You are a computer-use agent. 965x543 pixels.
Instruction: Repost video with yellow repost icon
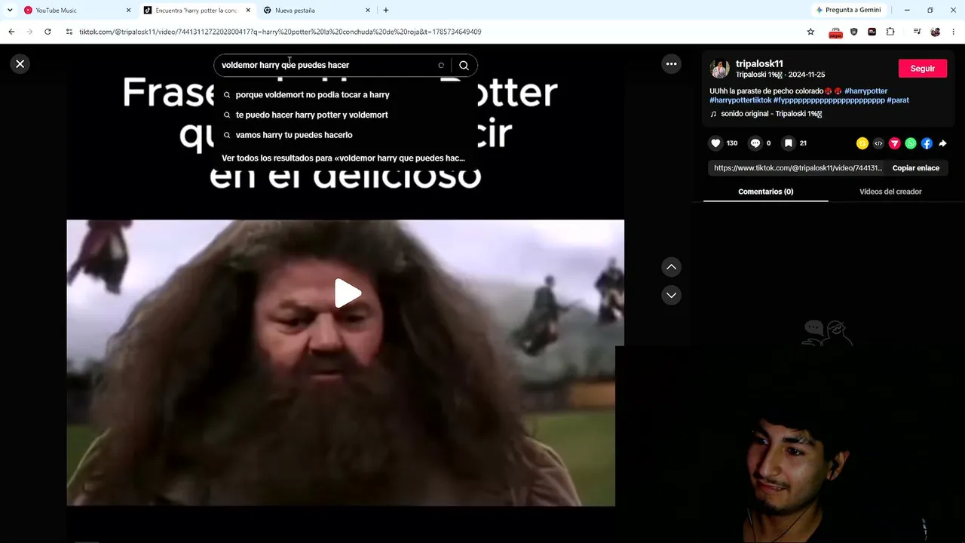862,143
